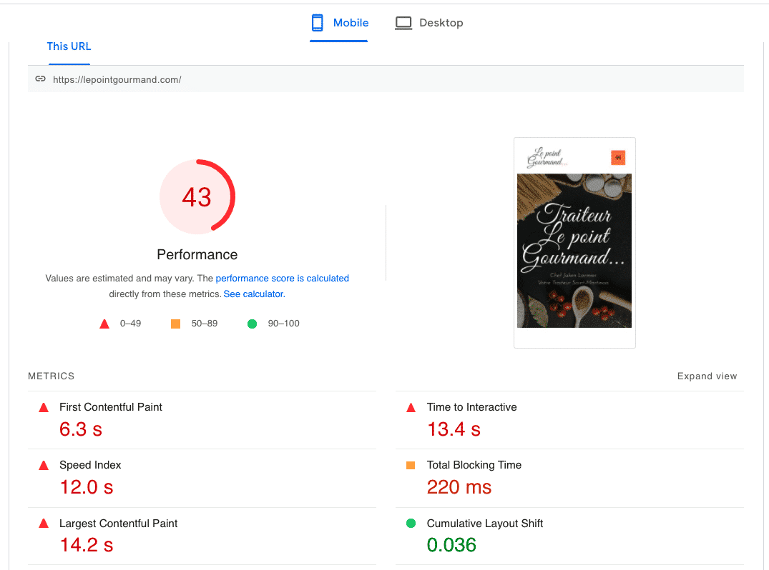Screen dimensions: 769x570
Task: Click the link chain icon beside the URL
Action: pos(41,79)
